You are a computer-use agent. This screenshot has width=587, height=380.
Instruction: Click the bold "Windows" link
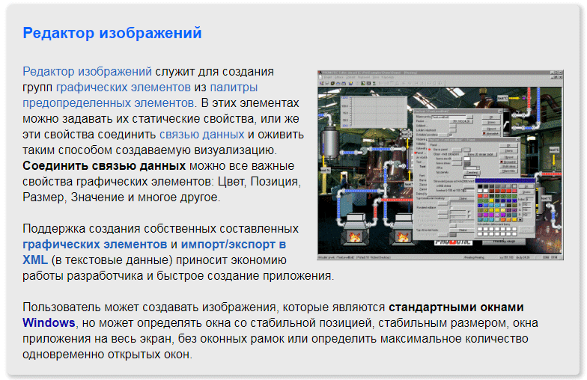tap(49, 323)
